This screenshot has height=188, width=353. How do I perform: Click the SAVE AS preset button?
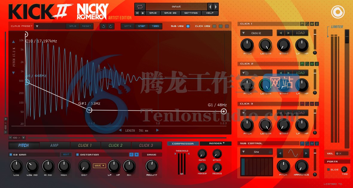tap(171, 13)
